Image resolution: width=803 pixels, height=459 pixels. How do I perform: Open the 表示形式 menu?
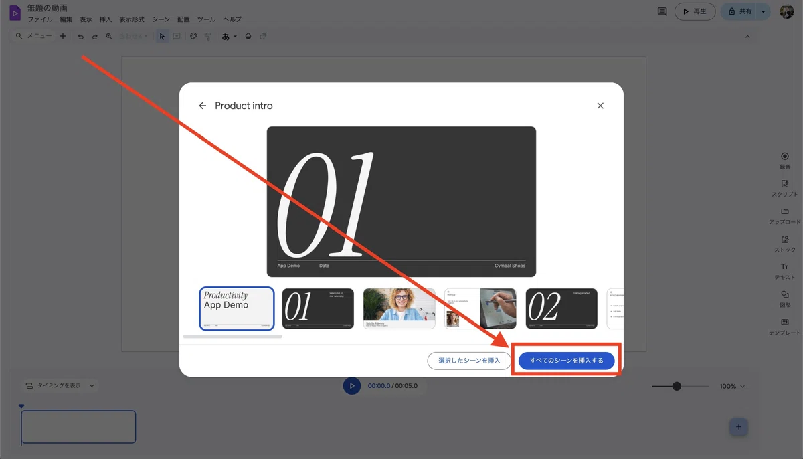(132, 20)
